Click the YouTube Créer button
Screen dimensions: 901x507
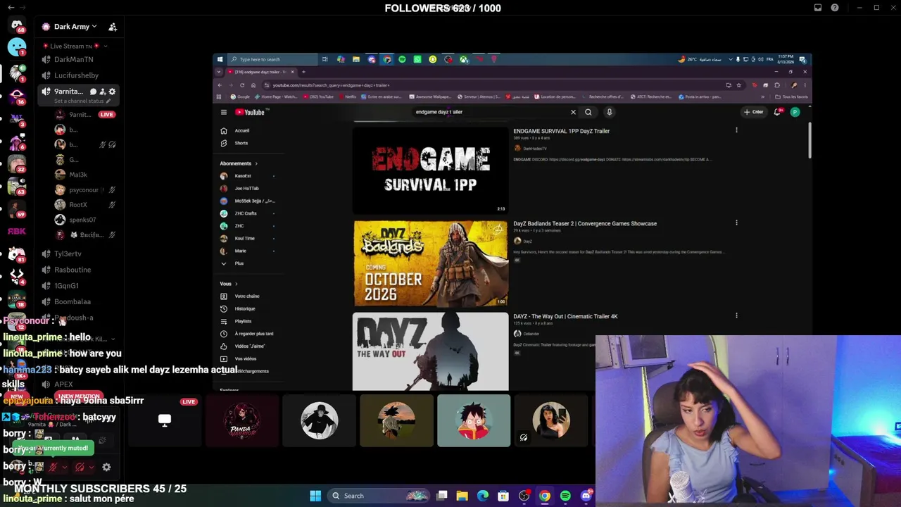point(753,112)
